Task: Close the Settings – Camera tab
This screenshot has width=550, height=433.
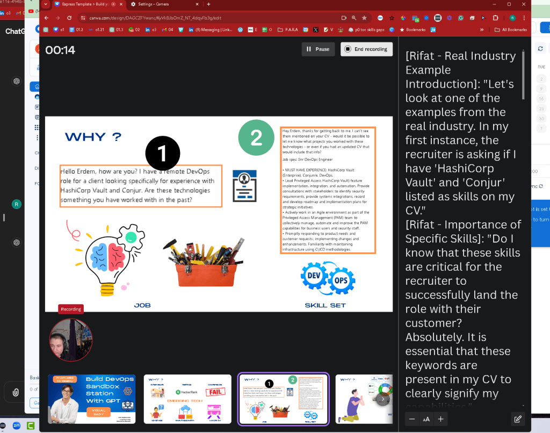Action: [x=197, y=4]
